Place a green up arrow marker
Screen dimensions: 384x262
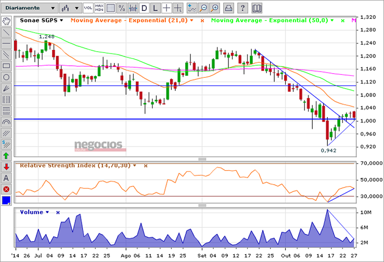(x=6, y=156)
